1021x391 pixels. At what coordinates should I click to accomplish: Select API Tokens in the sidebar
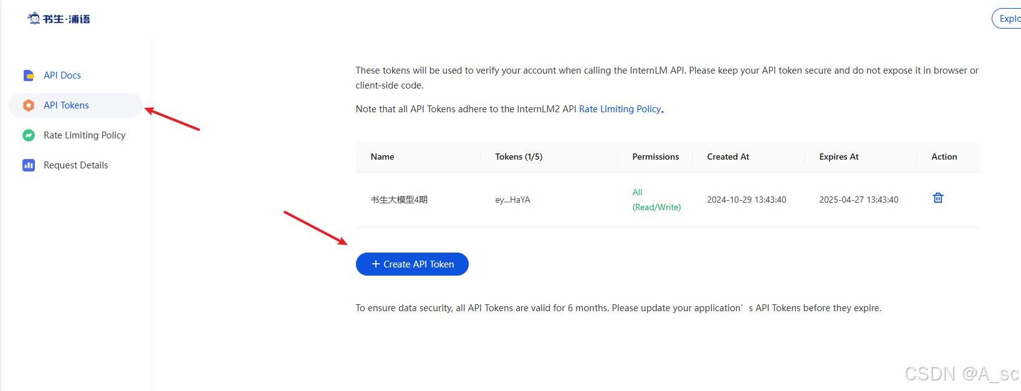pyautogui.click(x=75, y=105)
